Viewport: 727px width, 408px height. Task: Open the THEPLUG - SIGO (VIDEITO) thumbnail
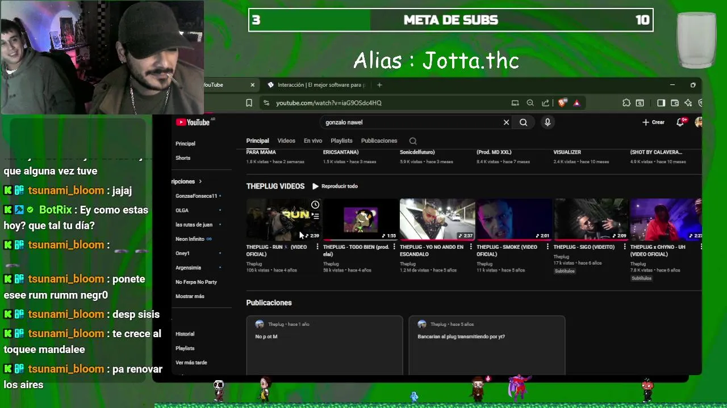click(591, 219)
